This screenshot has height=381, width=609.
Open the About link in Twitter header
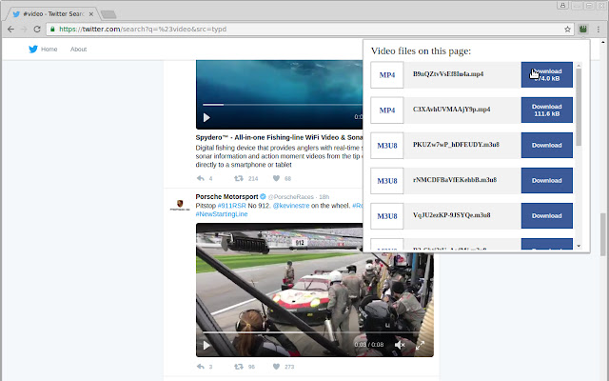click(78, 49)
